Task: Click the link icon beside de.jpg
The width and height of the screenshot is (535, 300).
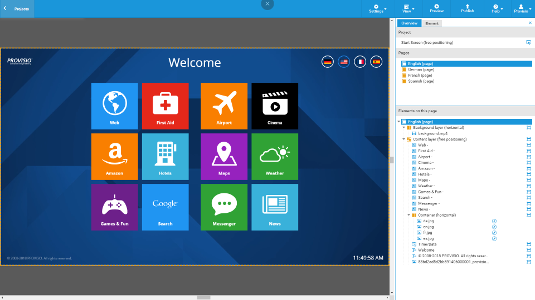Action: click(494, 221)
